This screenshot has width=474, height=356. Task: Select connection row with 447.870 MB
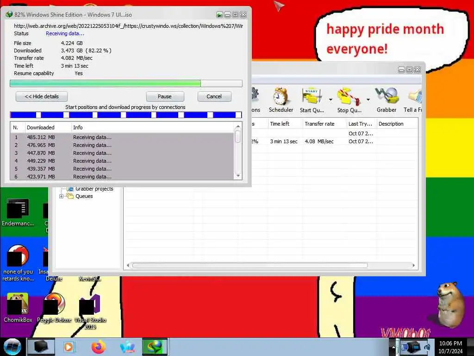[122, 153]
